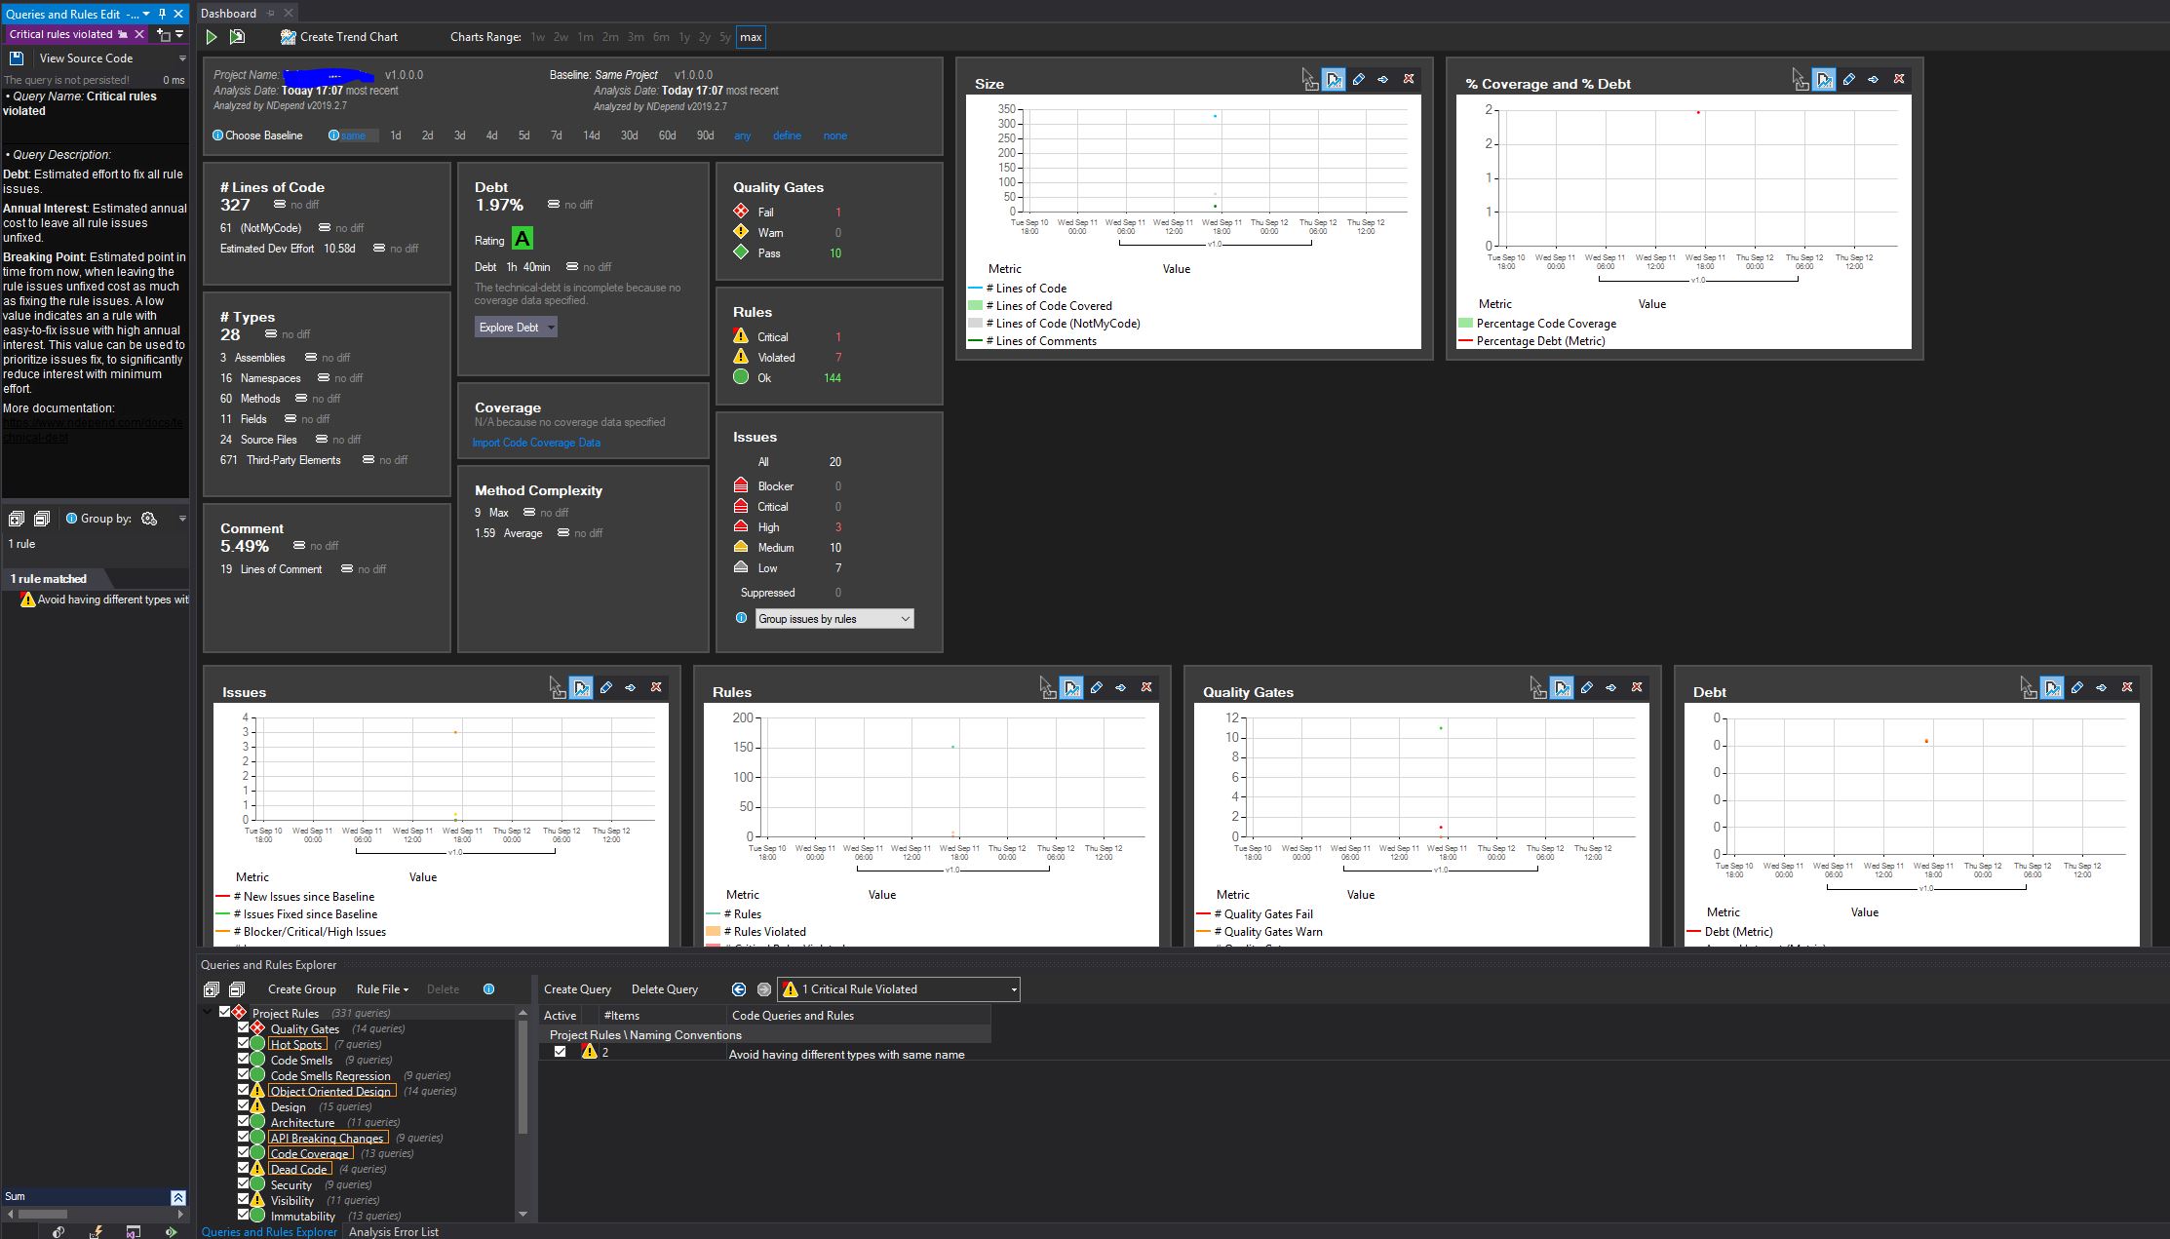Run the analysis with the green play icon

pos(211,36)
